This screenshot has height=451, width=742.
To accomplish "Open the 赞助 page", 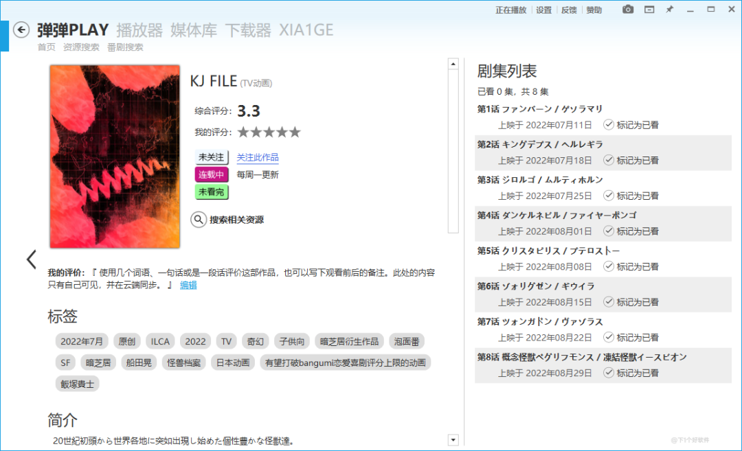I will [x=593, y=10].
